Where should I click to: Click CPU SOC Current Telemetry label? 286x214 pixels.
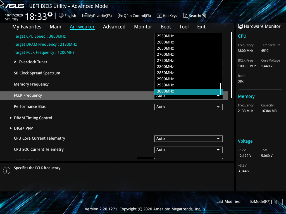(x=39, y=149)
